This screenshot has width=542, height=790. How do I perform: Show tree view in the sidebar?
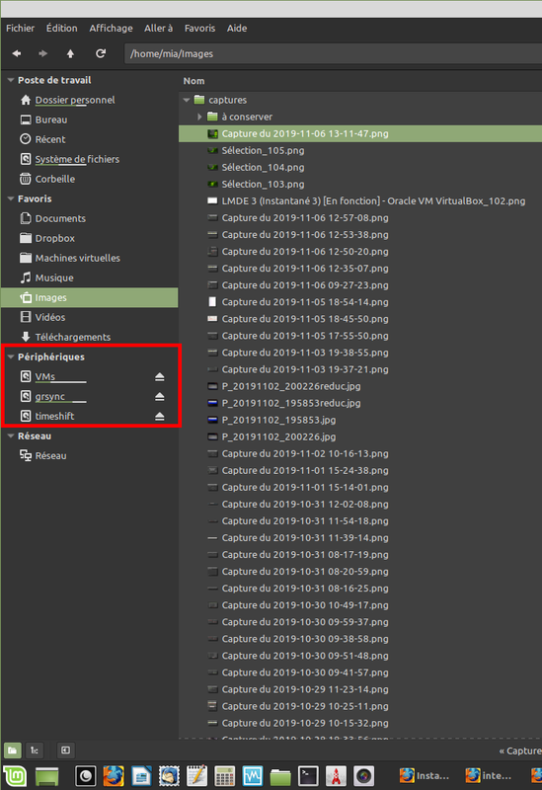[x=35, y=750]
